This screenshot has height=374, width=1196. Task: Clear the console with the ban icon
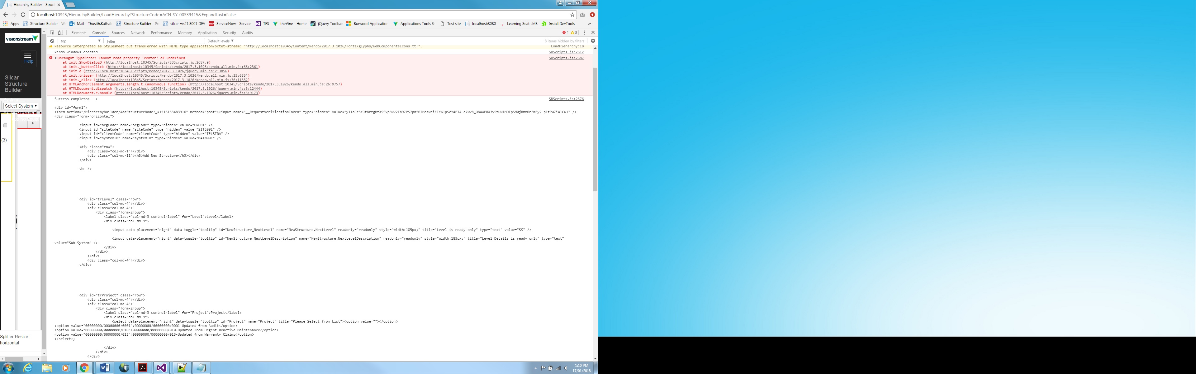point(52,41)
